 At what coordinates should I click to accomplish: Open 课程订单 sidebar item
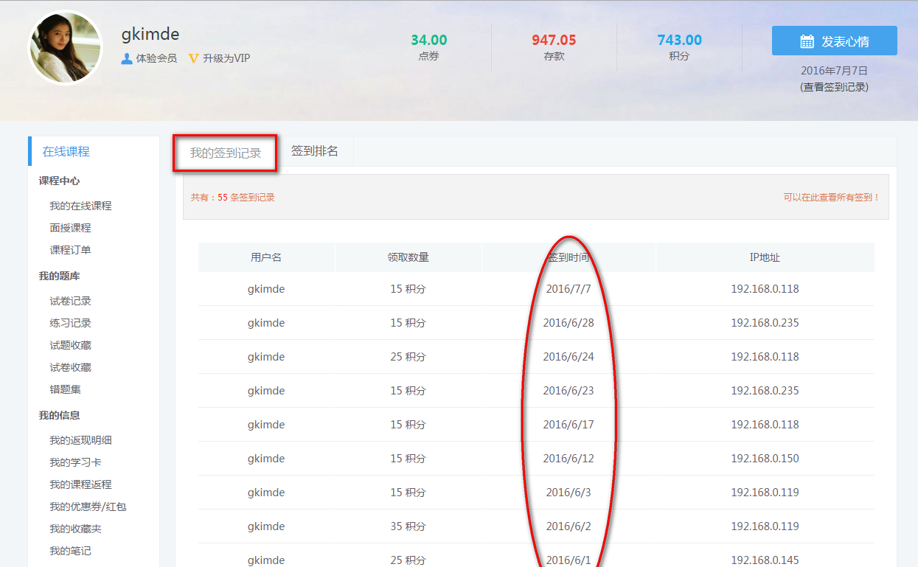[x=70, y=250]
